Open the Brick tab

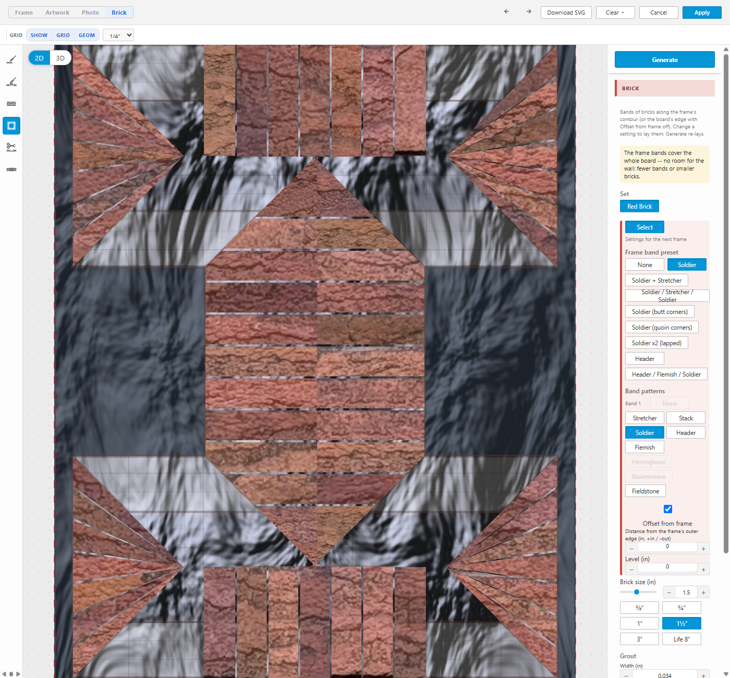[119, 13]
